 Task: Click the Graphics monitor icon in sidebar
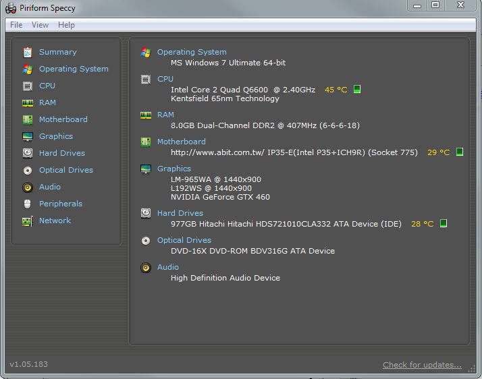(x=28, y=136)
